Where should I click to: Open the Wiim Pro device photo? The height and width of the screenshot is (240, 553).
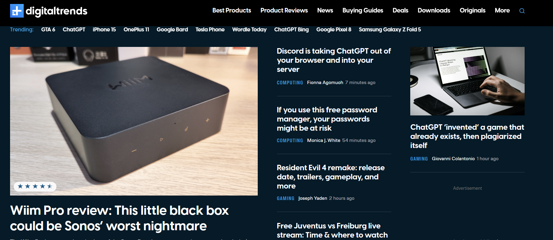(134, 121)
